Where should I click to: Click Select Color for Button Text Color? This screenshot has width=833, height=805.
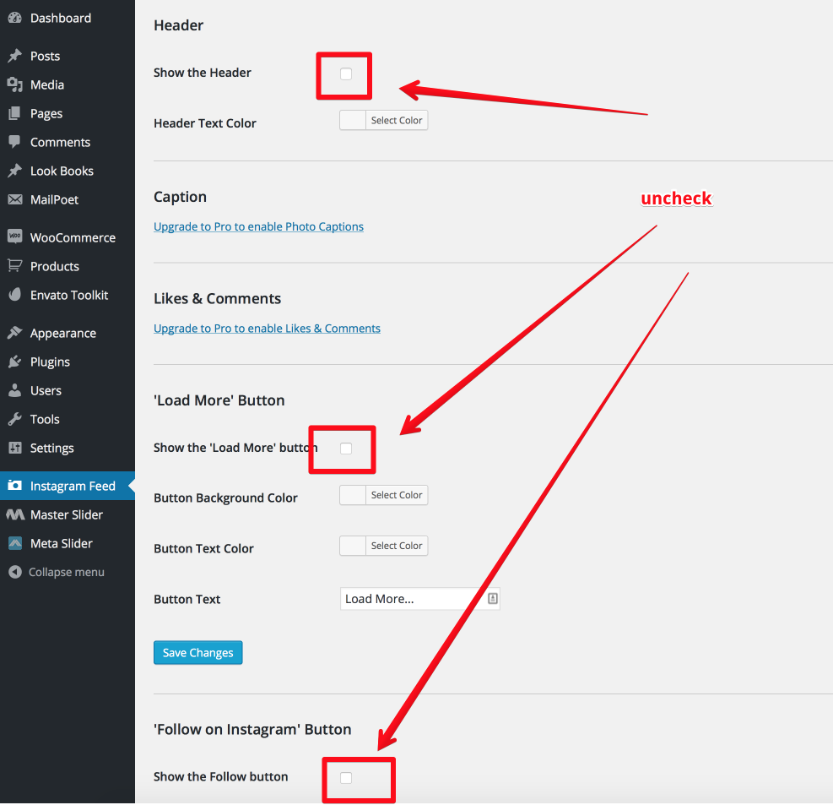(397, 546)
